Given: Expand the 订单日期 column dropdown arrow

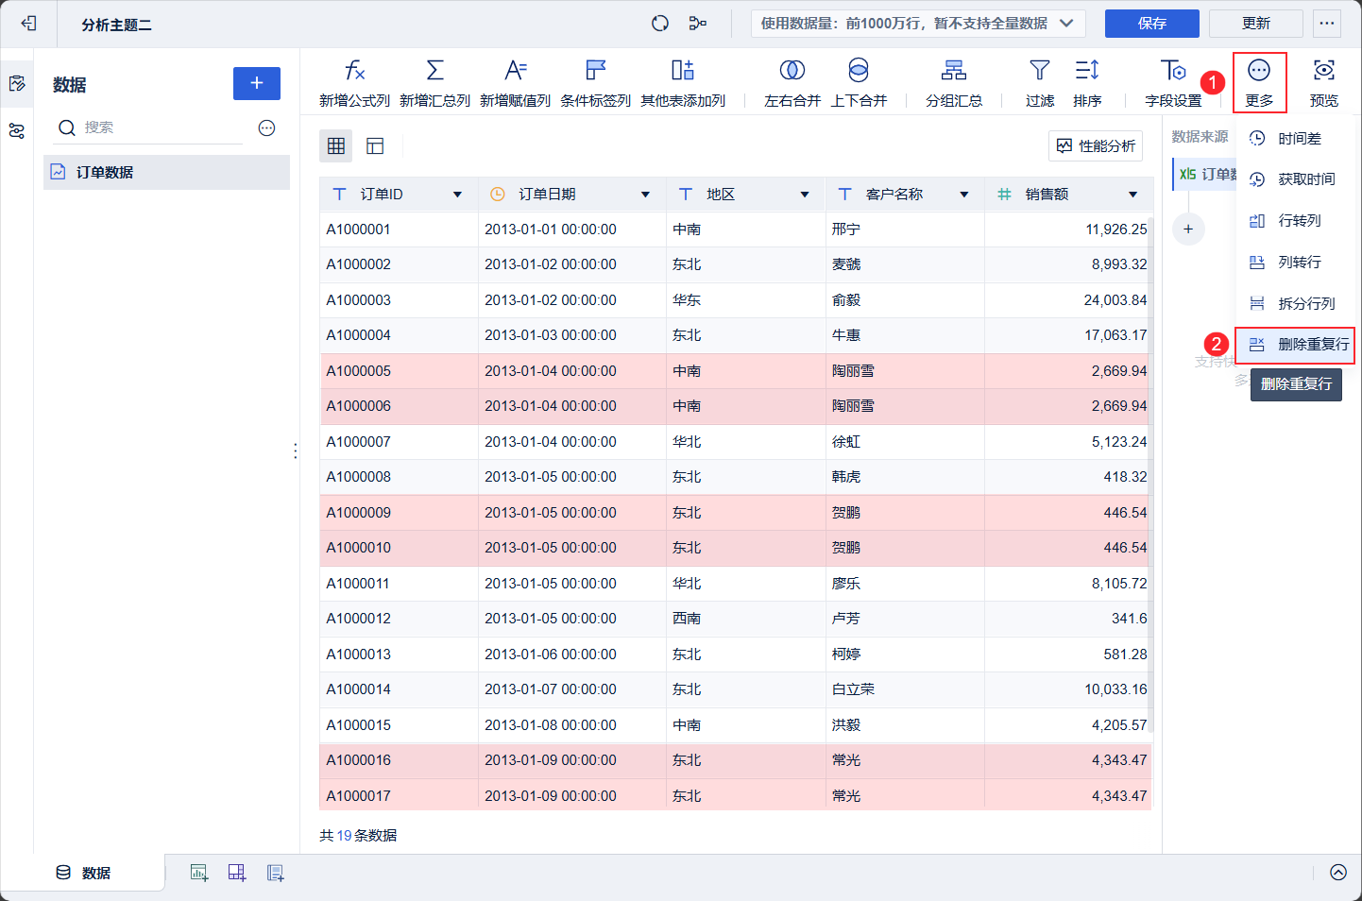Looking at the screenshot, I should click(x=645, y=195).
